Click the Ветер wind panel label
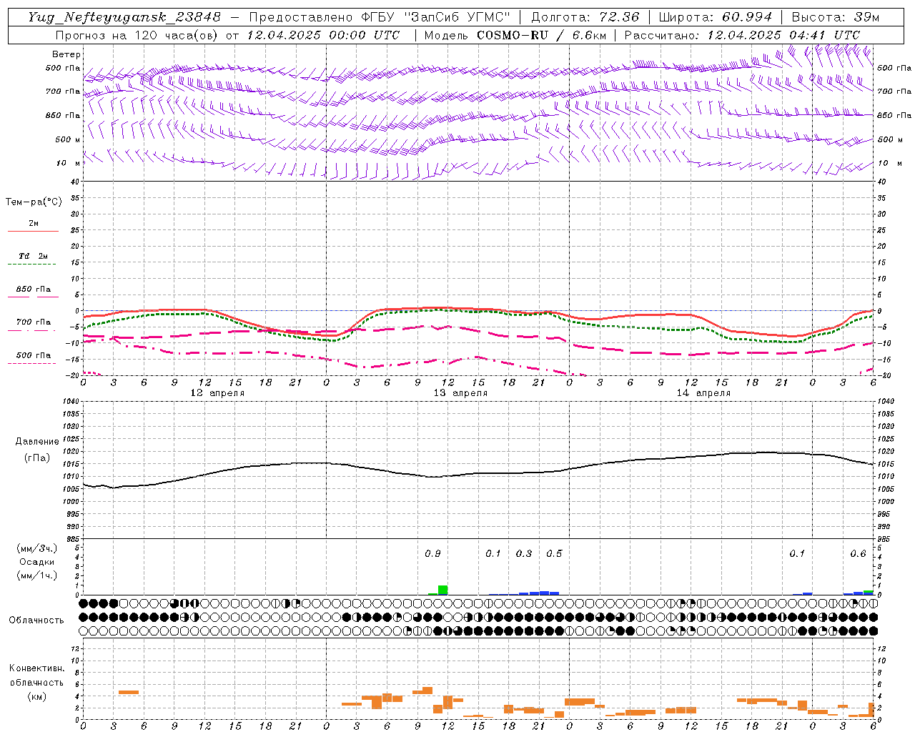The height and width of the screenshot is (732, 915). (66, 54)
